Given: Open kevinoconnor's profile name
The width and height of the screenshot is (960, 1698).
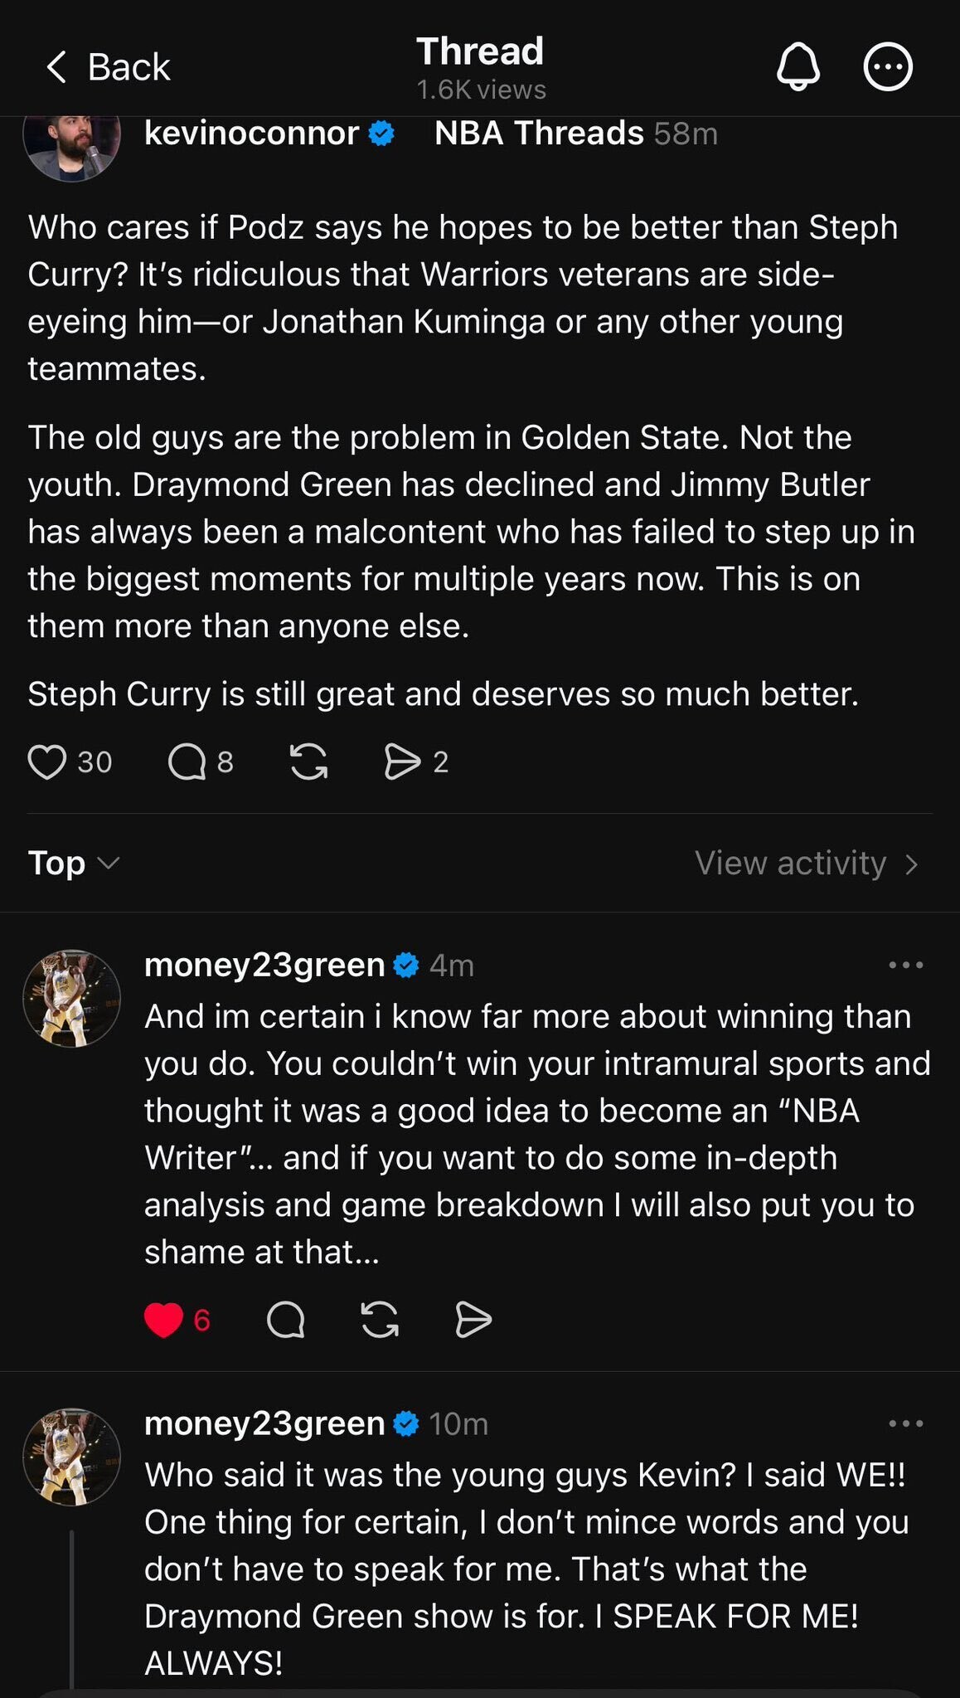Looking at the screenshot, I should click(251, 134).
